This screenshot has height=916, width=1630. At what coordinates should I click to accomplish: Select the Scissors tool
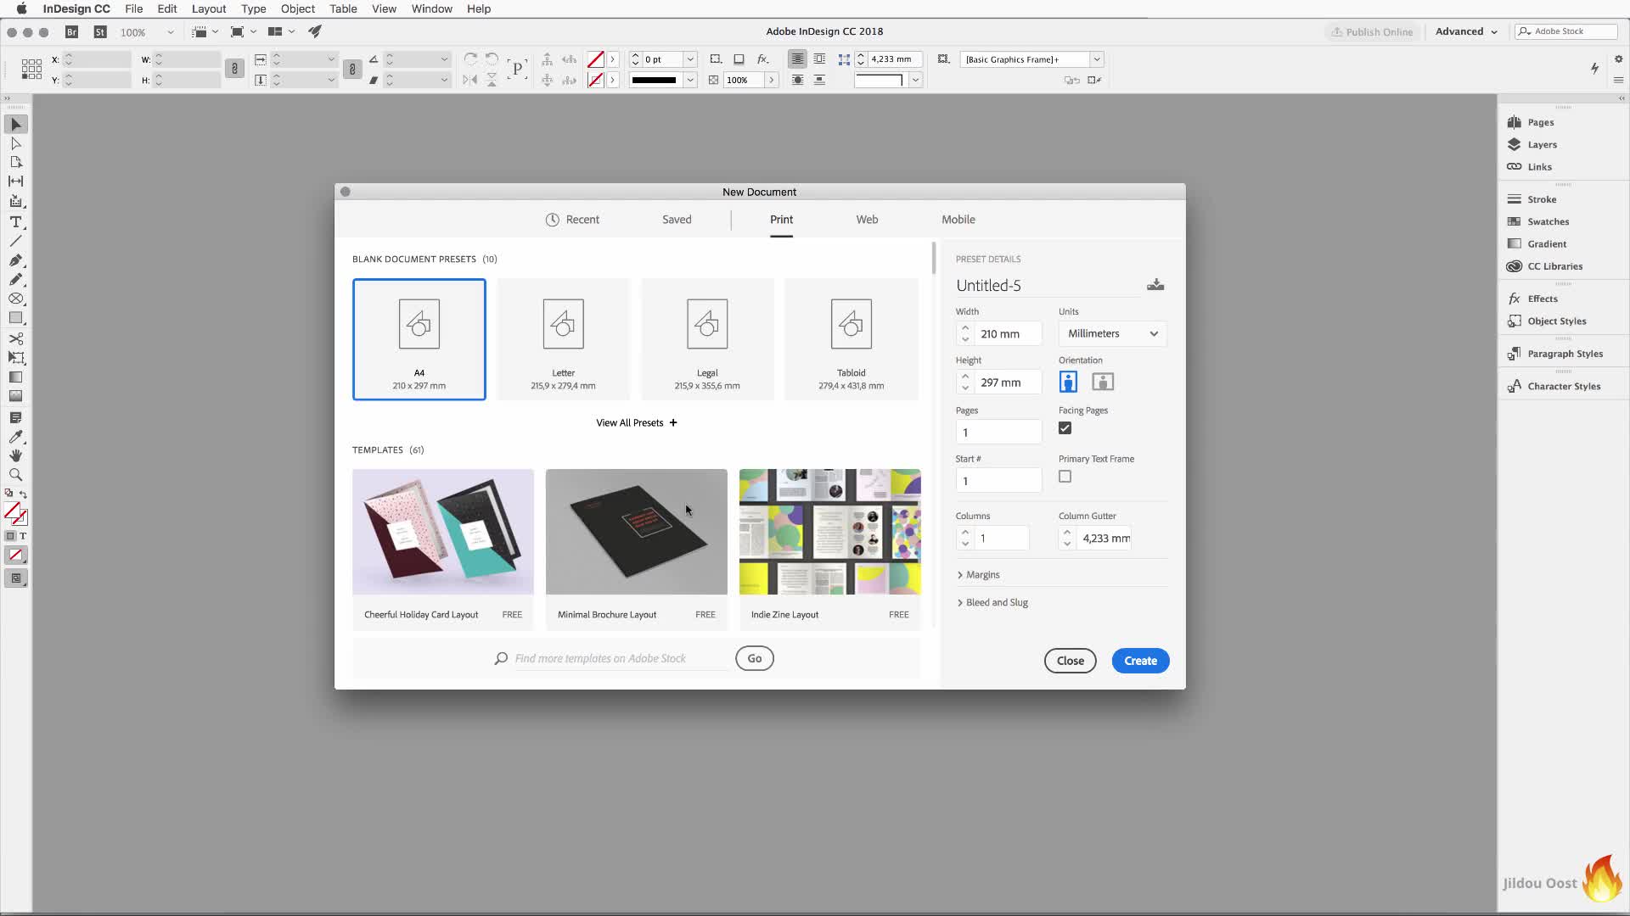[x=16, y=338]
